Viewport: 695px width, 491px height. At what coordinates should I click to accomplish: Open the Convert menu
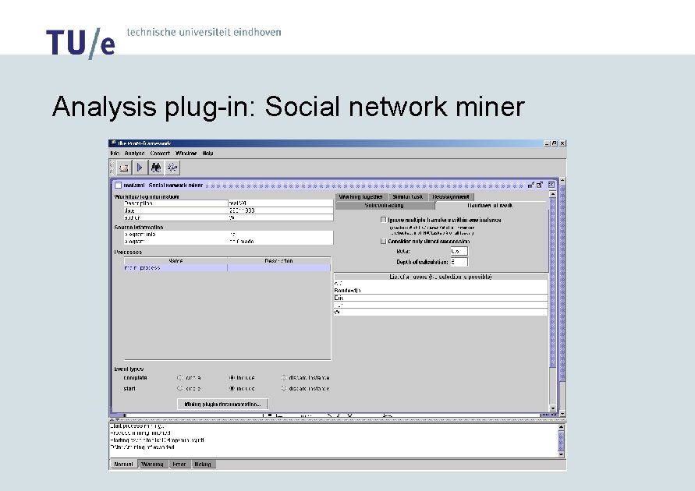(158, 154)
